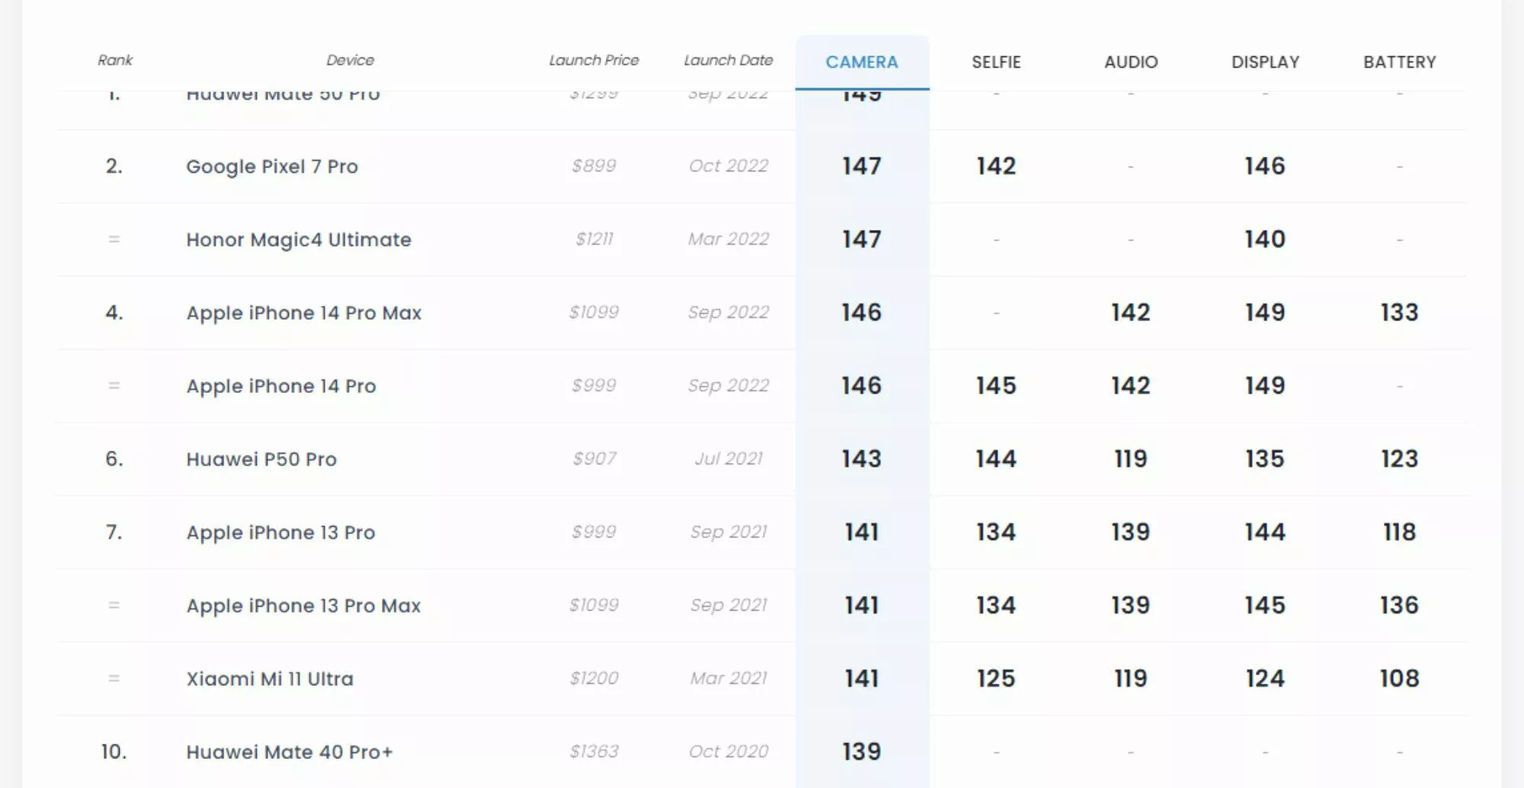Click iPhone 14 Pro Max battery score 133
Viewport: 1524px width, 788px height.
(1400, 312)
